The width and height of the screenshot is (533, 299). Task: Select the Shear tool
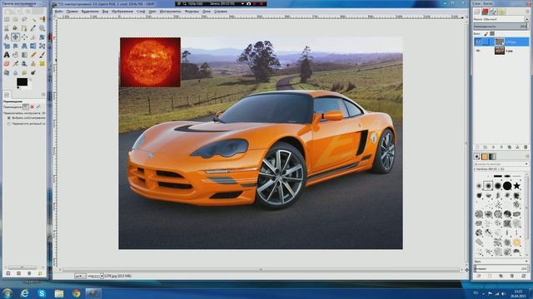tap(15, 46)
